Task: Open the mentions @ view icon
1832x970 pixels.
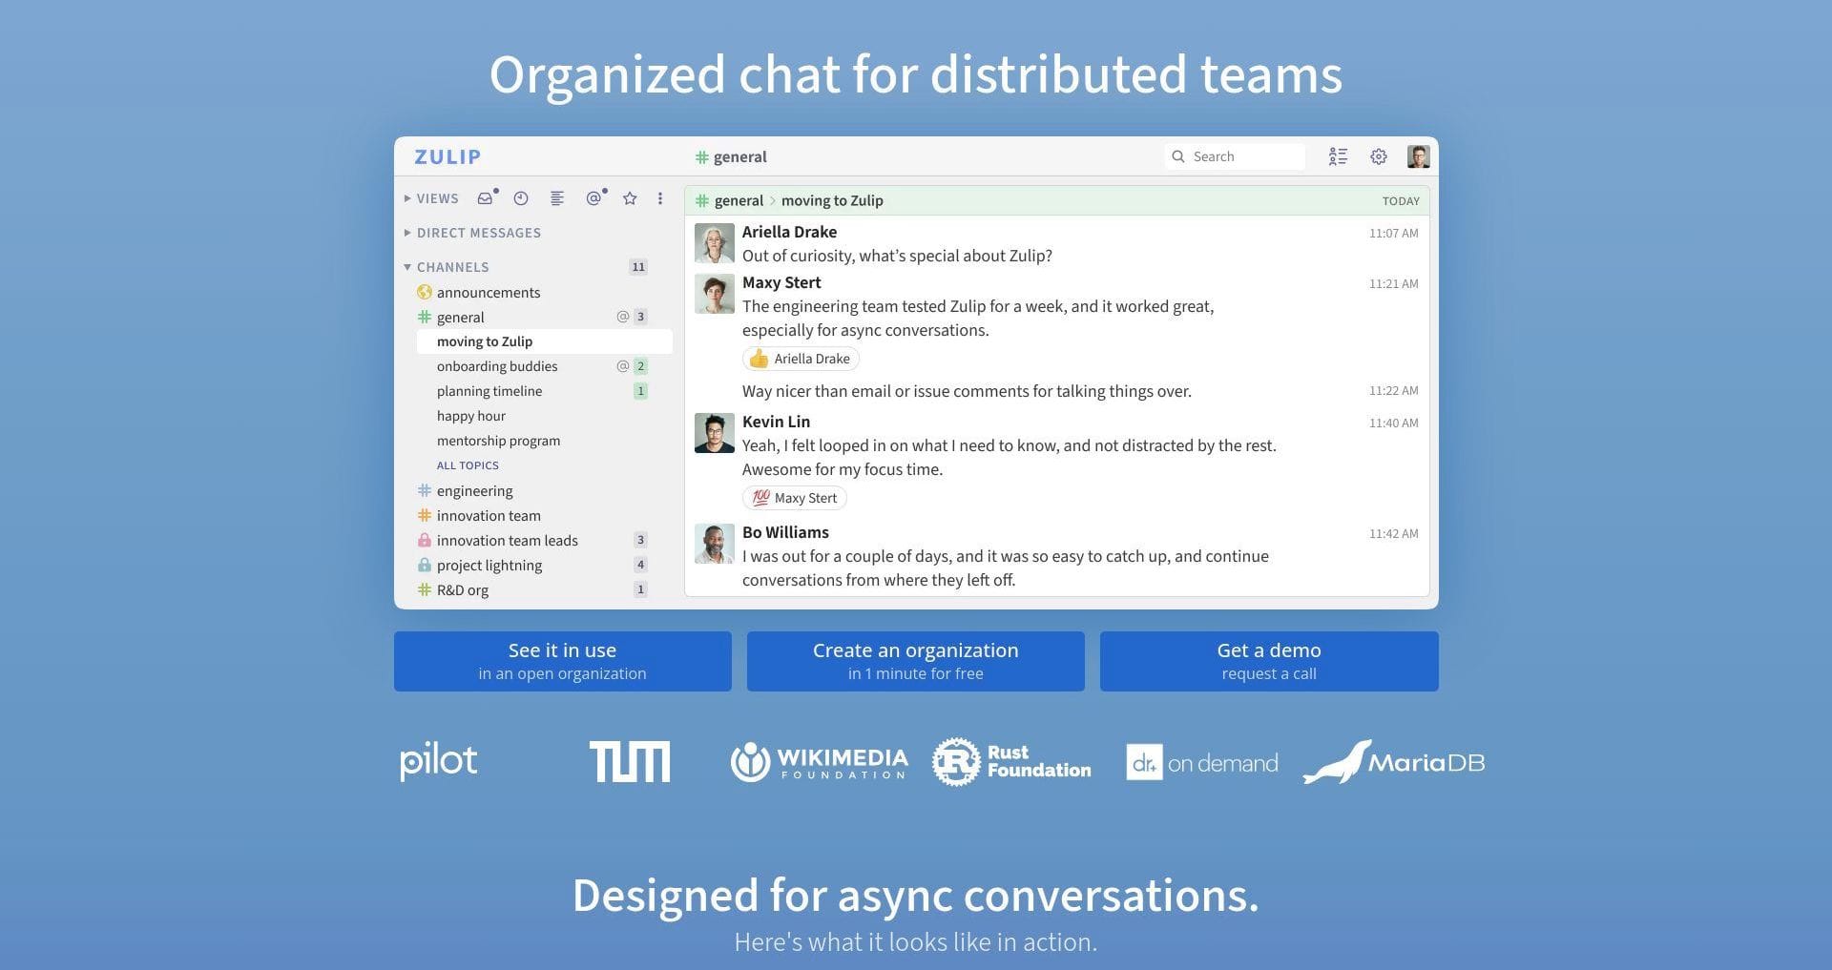Action: pos(594,198)
